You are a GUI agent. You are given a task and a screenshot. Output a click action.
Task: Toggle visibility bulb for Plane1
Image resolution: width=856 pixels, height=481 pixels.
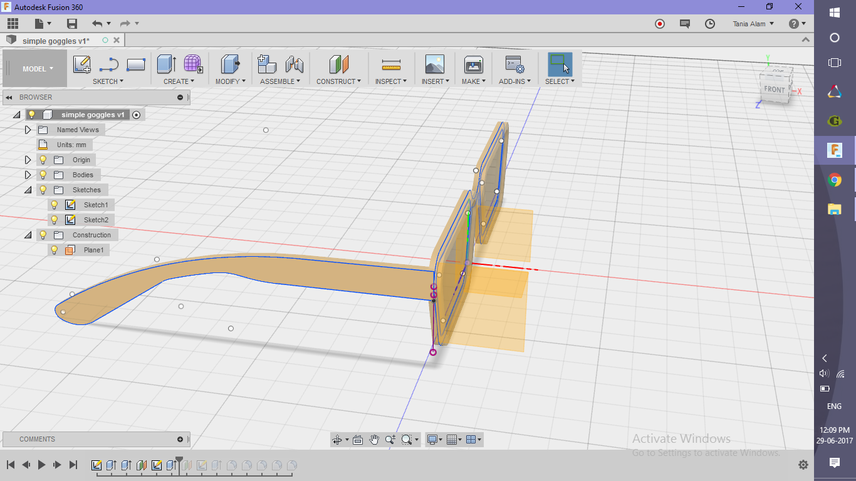(55, 250)
